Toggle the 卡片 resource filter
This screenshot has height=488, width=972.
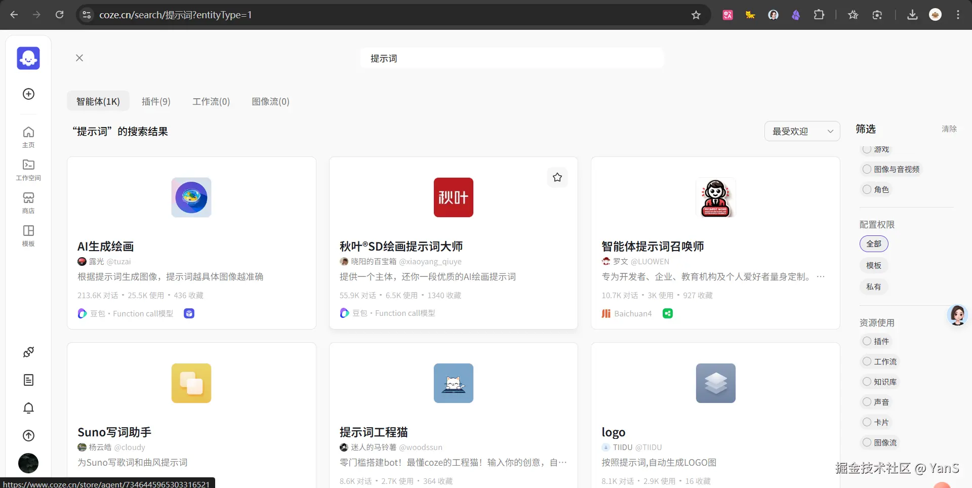867,422
